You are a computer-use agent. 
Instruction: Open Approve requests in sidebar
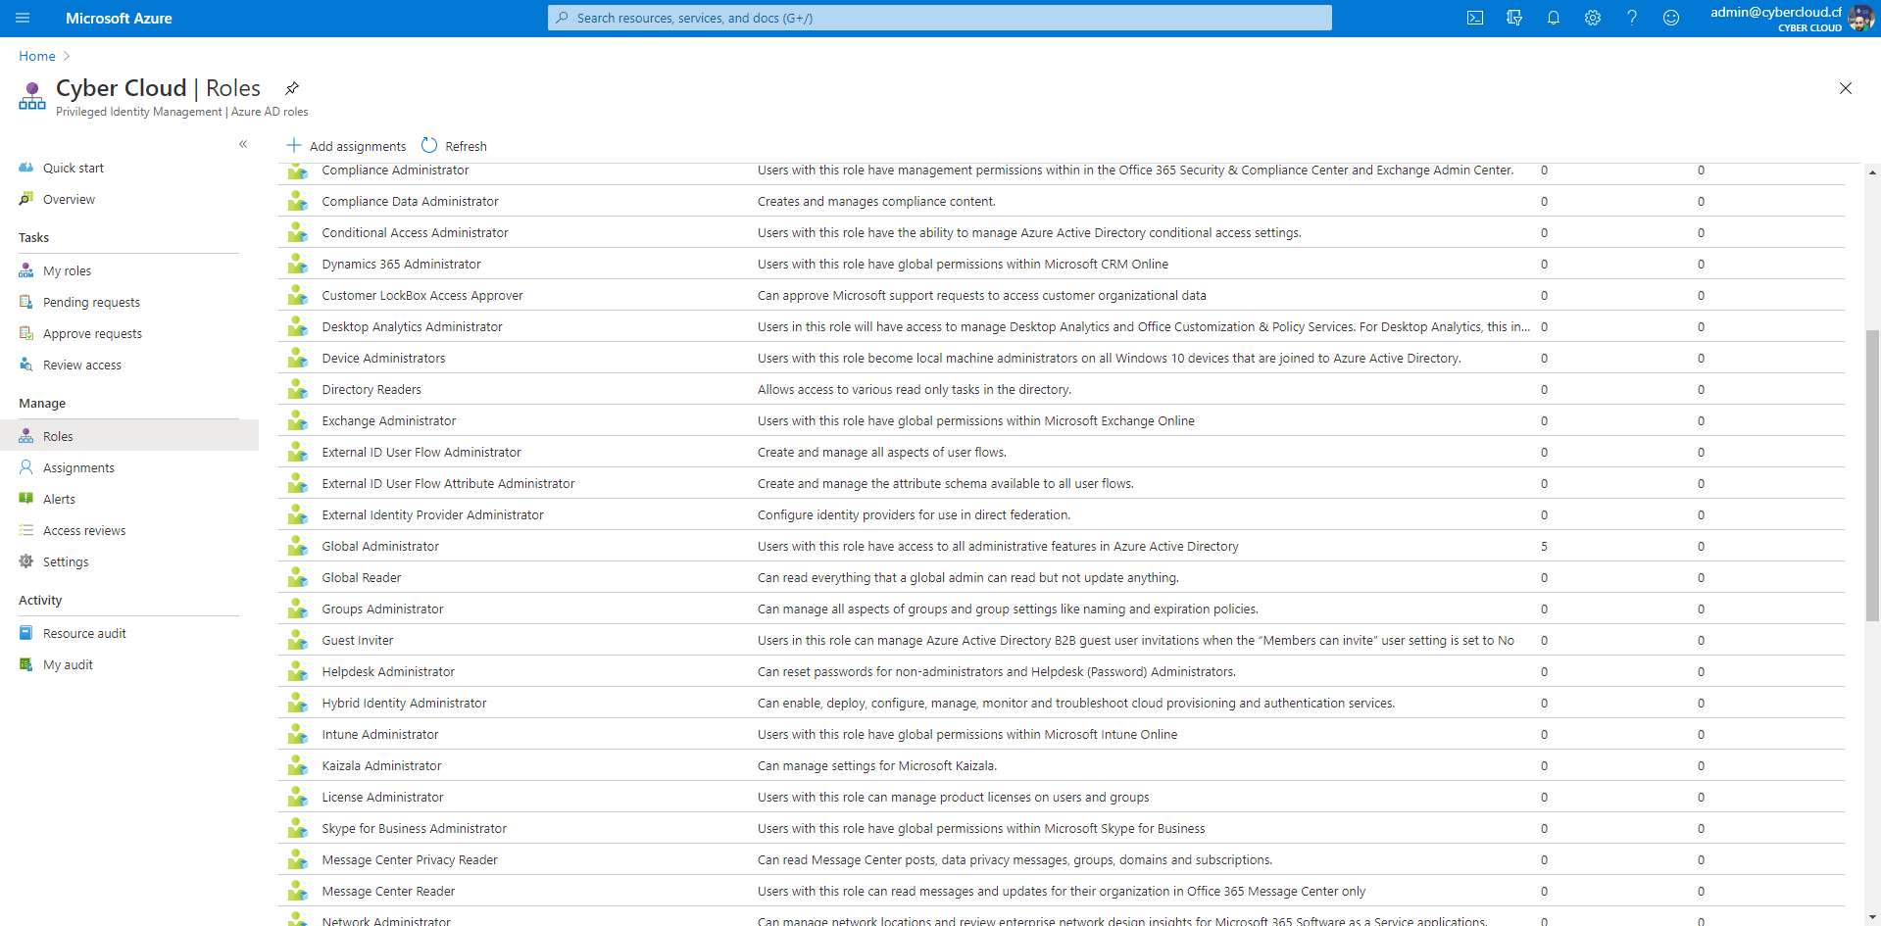pos(92,333)
